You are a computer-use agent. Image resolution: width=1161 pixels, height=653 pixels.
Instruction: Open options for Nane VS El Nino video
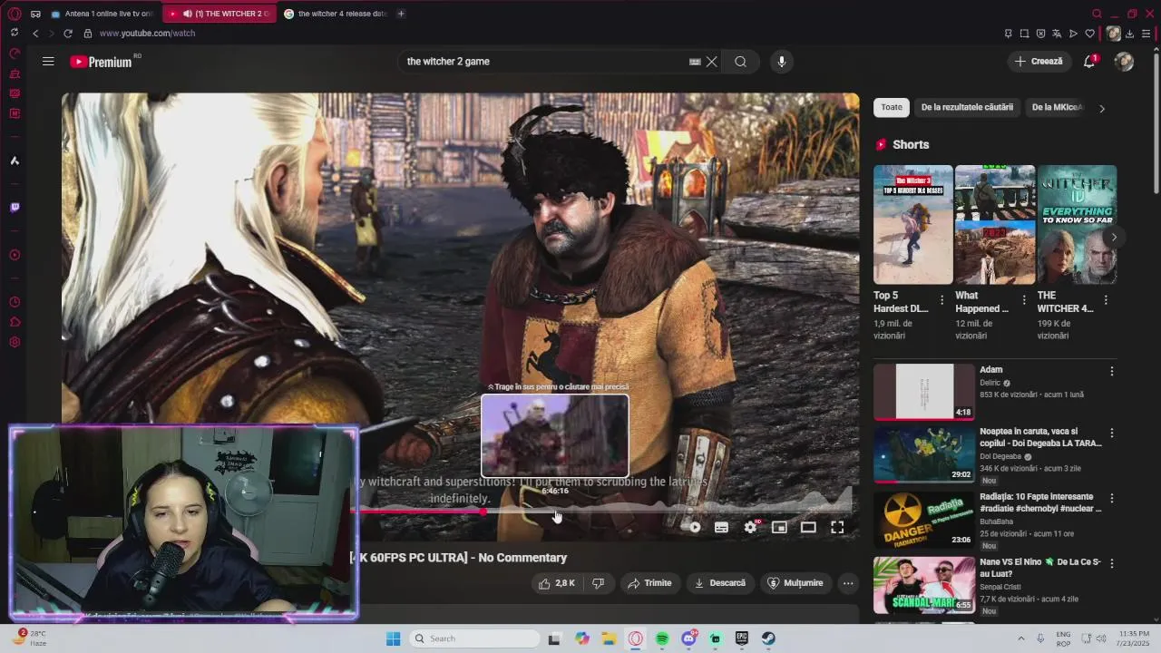click(x=1112, y=563)
